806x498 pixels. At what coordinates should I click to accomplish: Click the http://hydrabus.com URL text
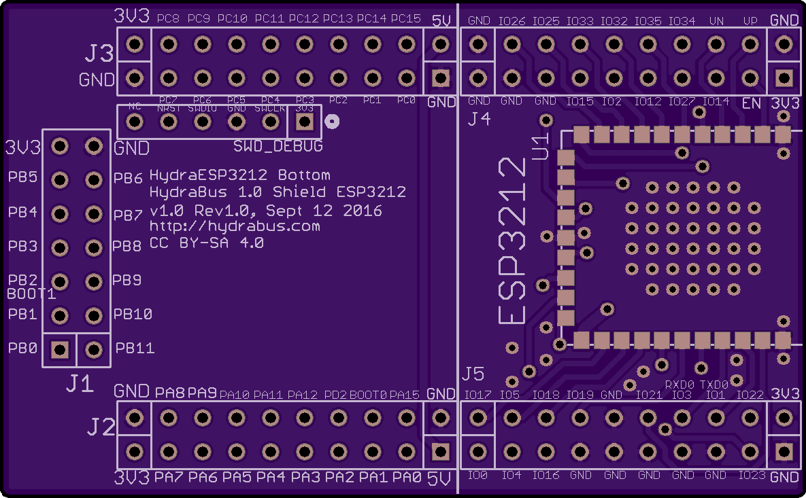click(x=235, y=226)
